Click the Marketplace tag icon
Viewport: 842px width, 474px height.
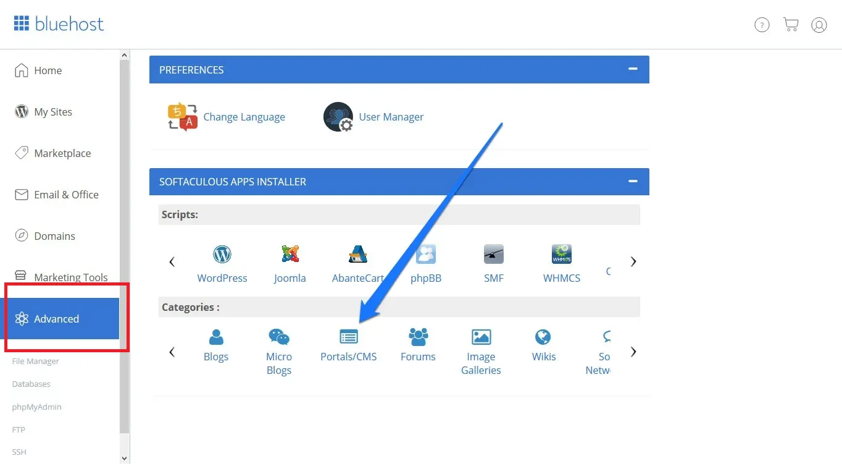(22, 153)
